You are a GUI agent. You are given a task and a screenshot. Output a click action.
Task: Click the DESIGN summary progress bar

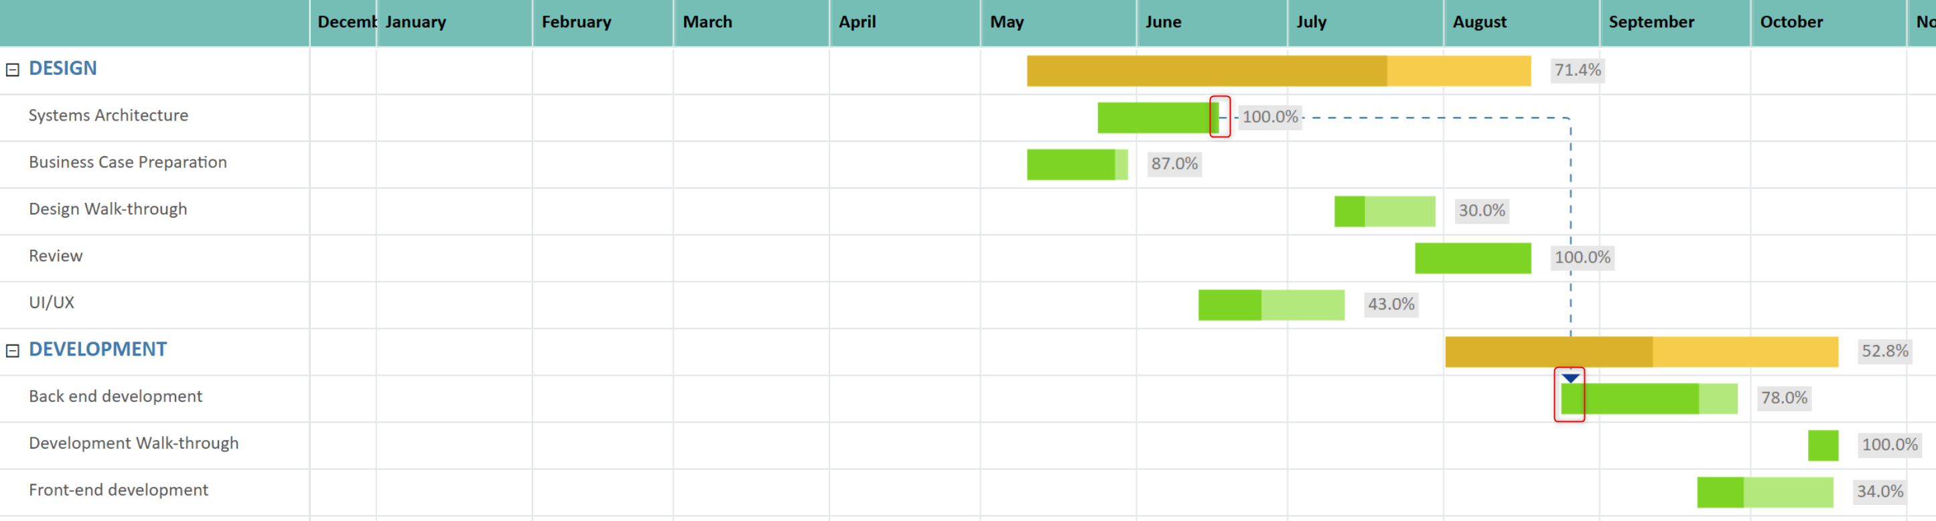tap(1277, 71)
